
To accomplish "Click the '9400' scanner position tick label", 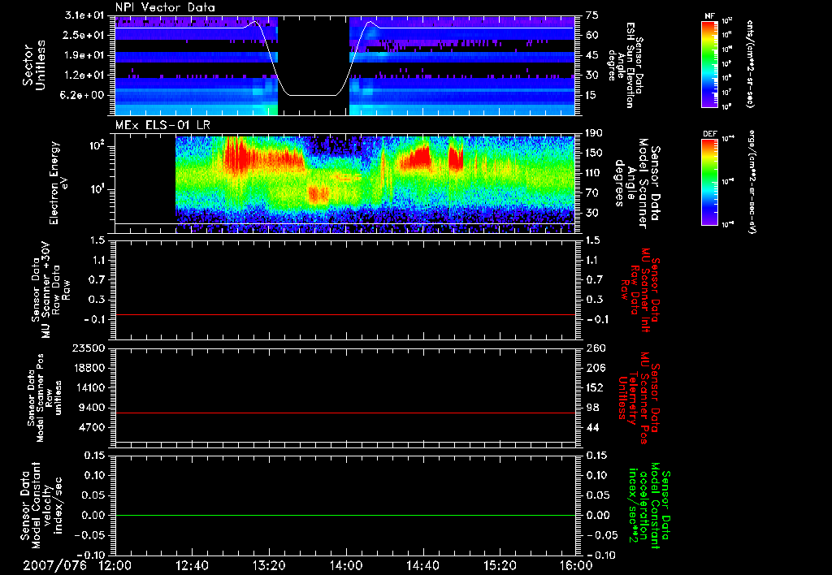I will pos(93,408).
